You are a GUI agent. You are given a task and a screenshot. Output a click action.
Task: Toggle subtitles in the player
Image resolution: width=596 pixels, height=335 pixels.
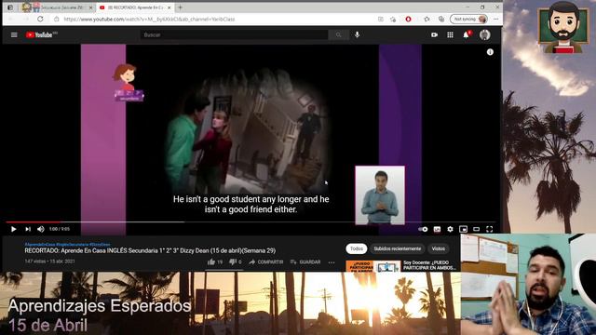(x=437, y=229)
